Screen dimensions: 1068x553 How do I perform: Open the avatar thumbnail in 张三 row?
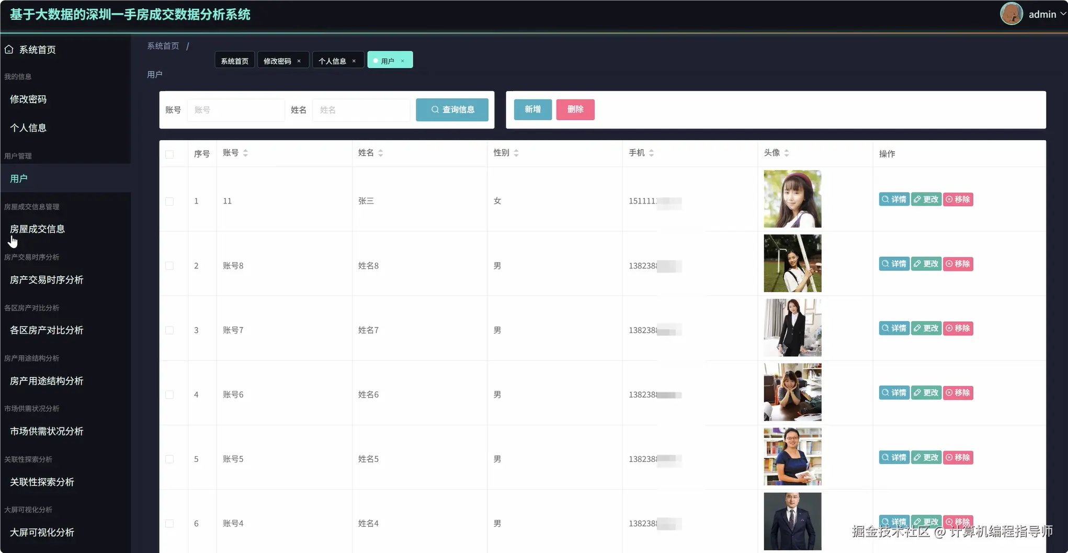click(792, 199)
